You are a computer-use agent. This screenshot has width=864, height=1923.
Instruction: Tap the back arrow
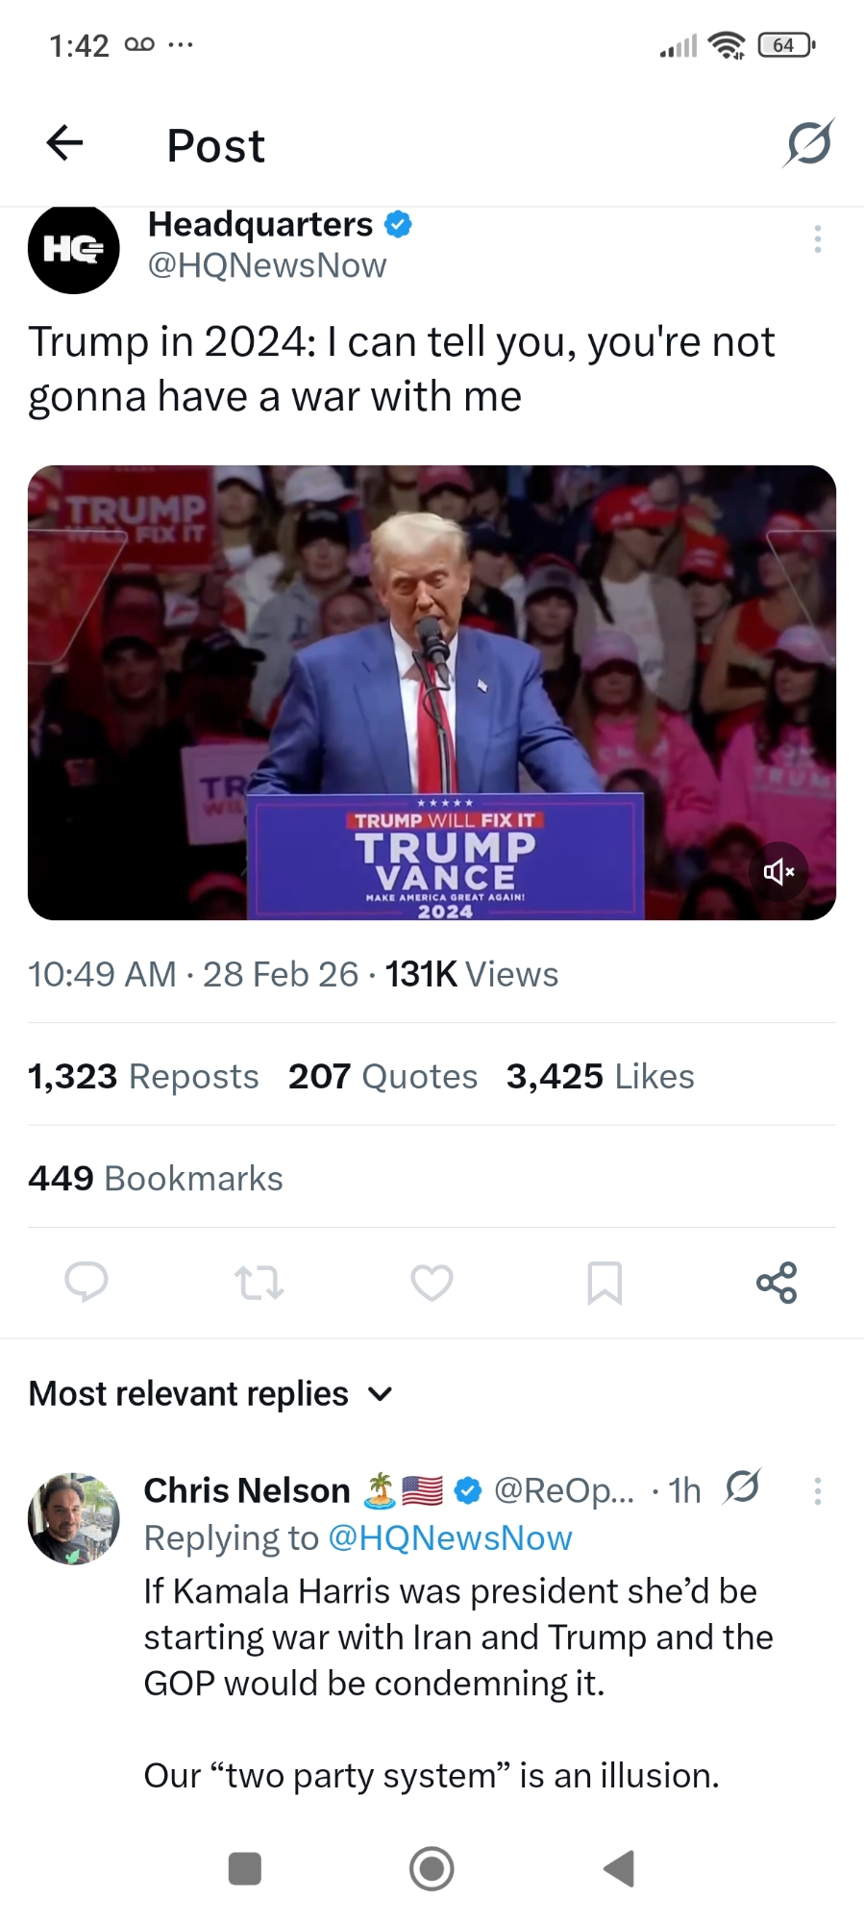pyautogui.click(x=65, y=144)
